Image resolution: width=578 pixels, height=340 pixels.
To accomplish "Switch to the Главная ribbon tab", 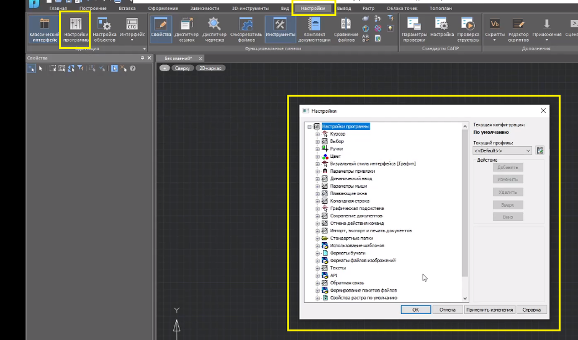I will pyautogui.click(x=58, y=8).
